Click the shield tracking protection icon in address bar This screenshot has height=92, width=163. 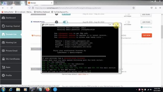pyautogui.click(x=30, y=8)
